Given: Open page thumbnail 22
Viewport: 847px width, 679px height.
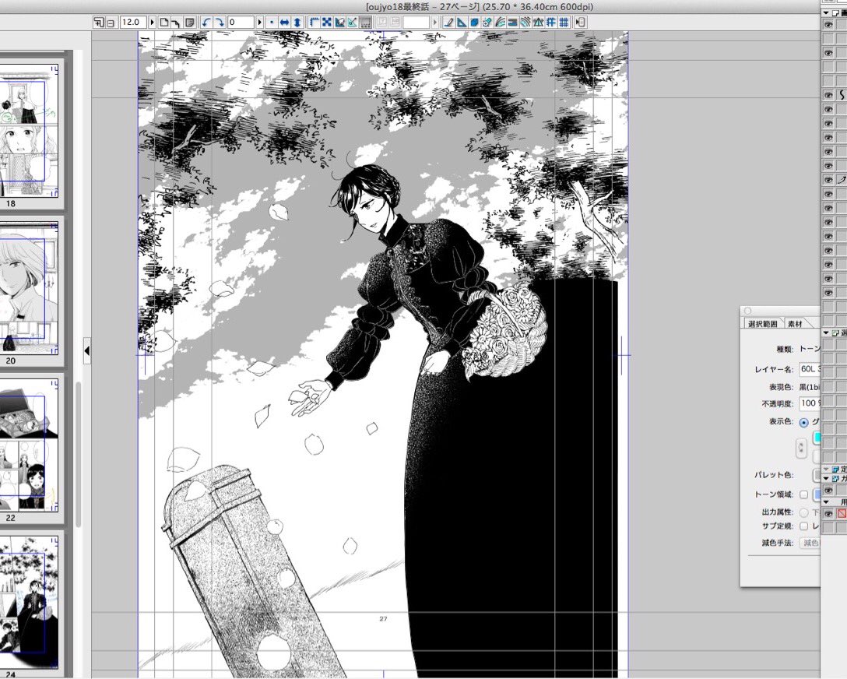Looking at the screenshot, I should [30, 445].
